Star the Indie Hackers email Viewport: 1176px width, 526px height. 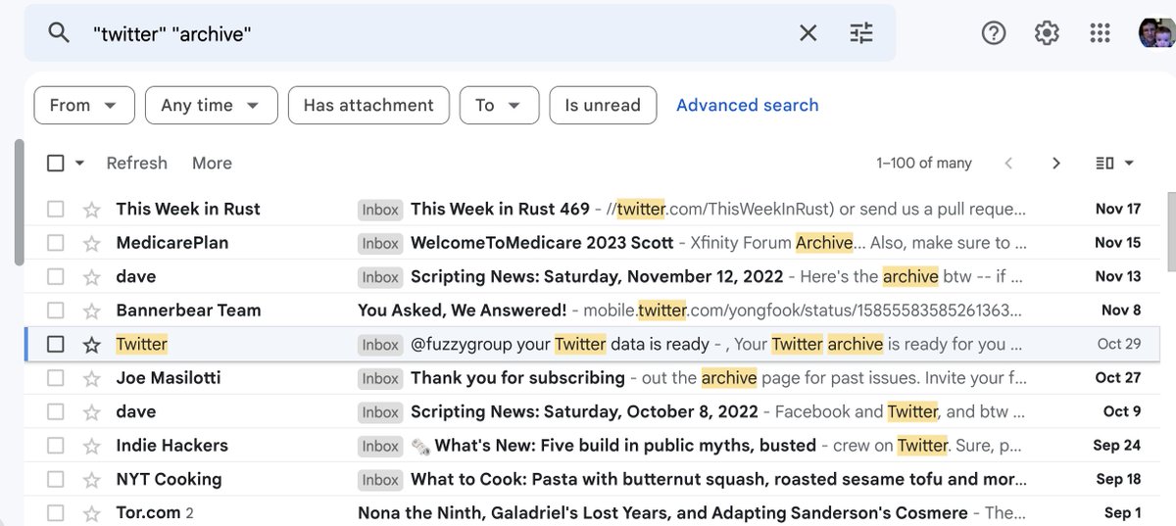point(92,446)
